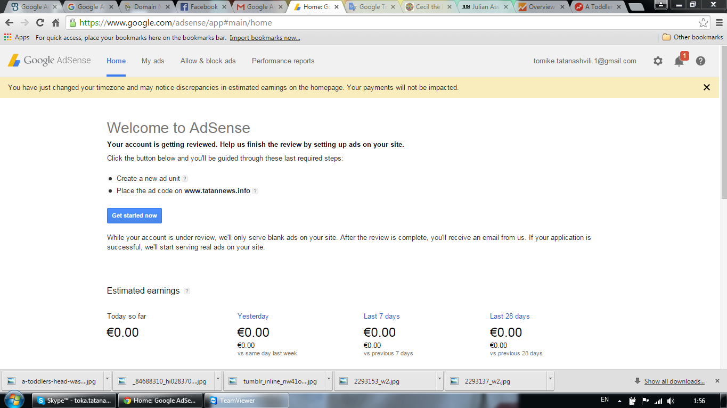This screenshot has width=727, height=408.
Task: Click the Today so far earnings label
Action: [126, 316]
